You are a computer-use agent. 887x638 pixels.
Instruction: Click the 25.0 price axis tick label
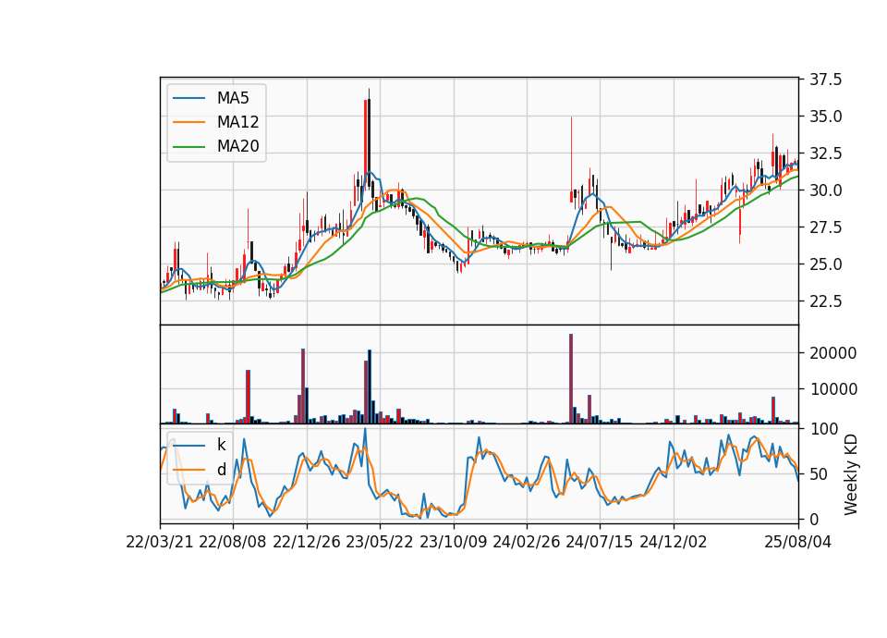point(825,264)
